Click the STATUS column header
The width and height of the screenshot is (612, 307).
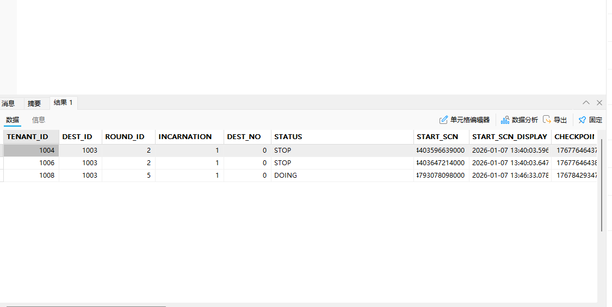[x=288, y=137]
